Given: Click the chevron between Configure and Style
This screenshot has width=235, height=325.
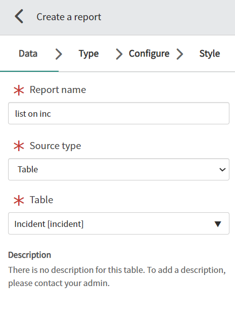Looking at the screenshot, I should (180, 54).
